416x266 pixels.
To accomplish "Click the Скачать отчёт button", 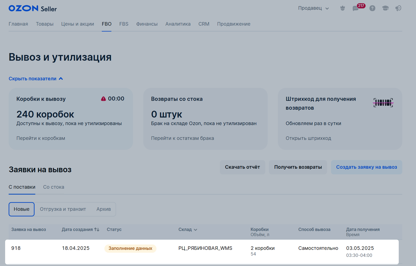I will point(243,167).
